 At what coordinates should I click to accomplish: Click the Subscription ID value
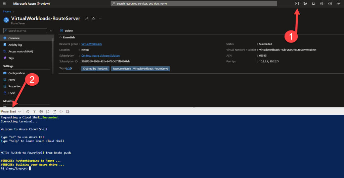[x=106, y=61]
